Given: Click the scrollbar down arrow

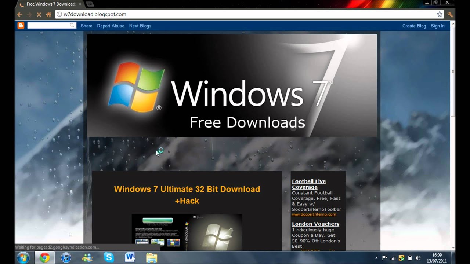Looking at the screenshot, I should click(x=453, y=248).
